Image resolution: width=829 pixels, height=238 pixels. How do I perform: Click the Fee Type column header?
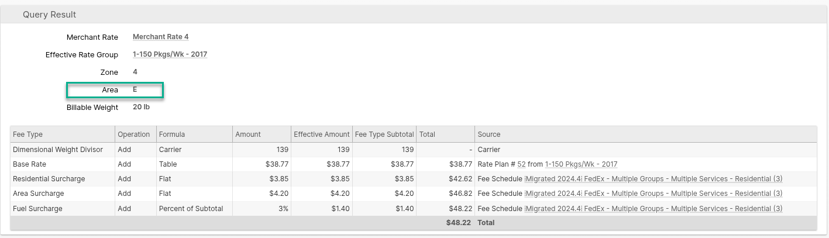pyautogui.click(x=28, y=134)
